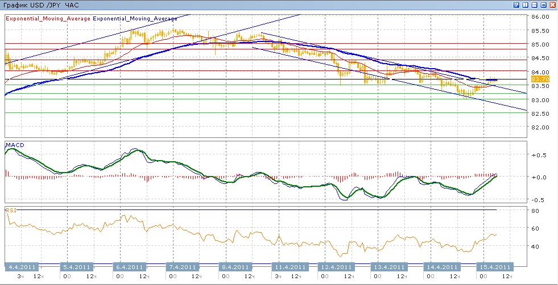
Task: Select the 5.4.2011 date marker
Action: (x=77, y=266)
